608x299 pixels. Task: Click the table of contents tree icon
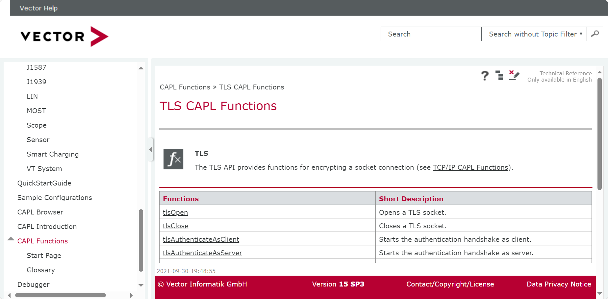coord(499,75)
